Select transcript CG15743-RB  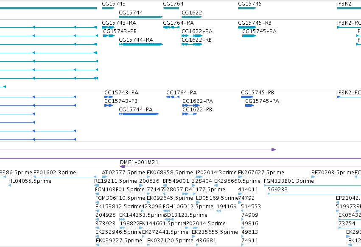coord(109,36)
